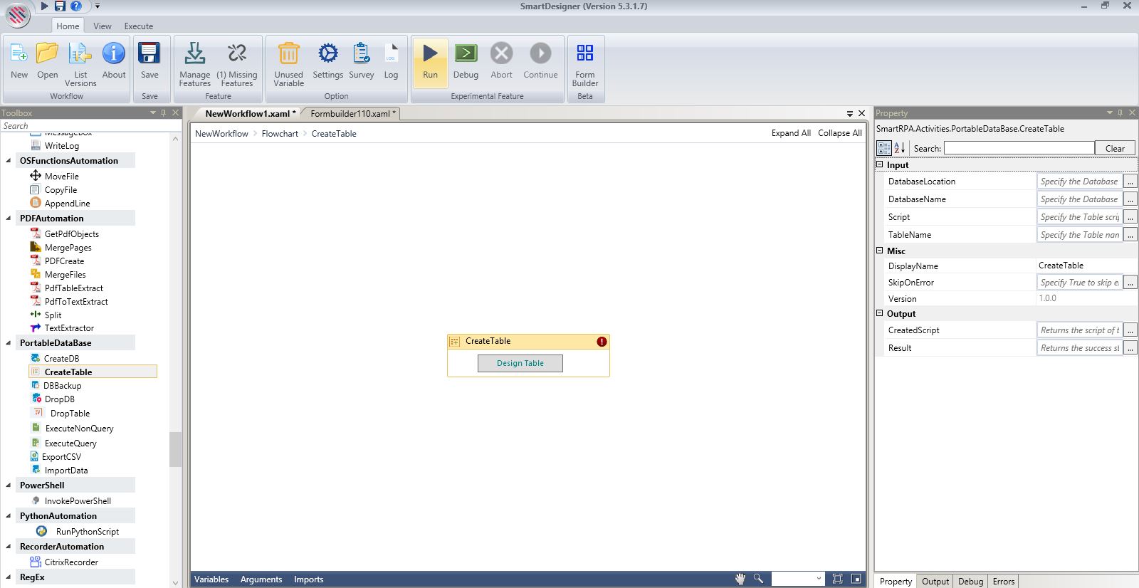Screen dimensions: 1139x588
Task: Click the Toolbox Search field
Action: click(x=85, y=126)
